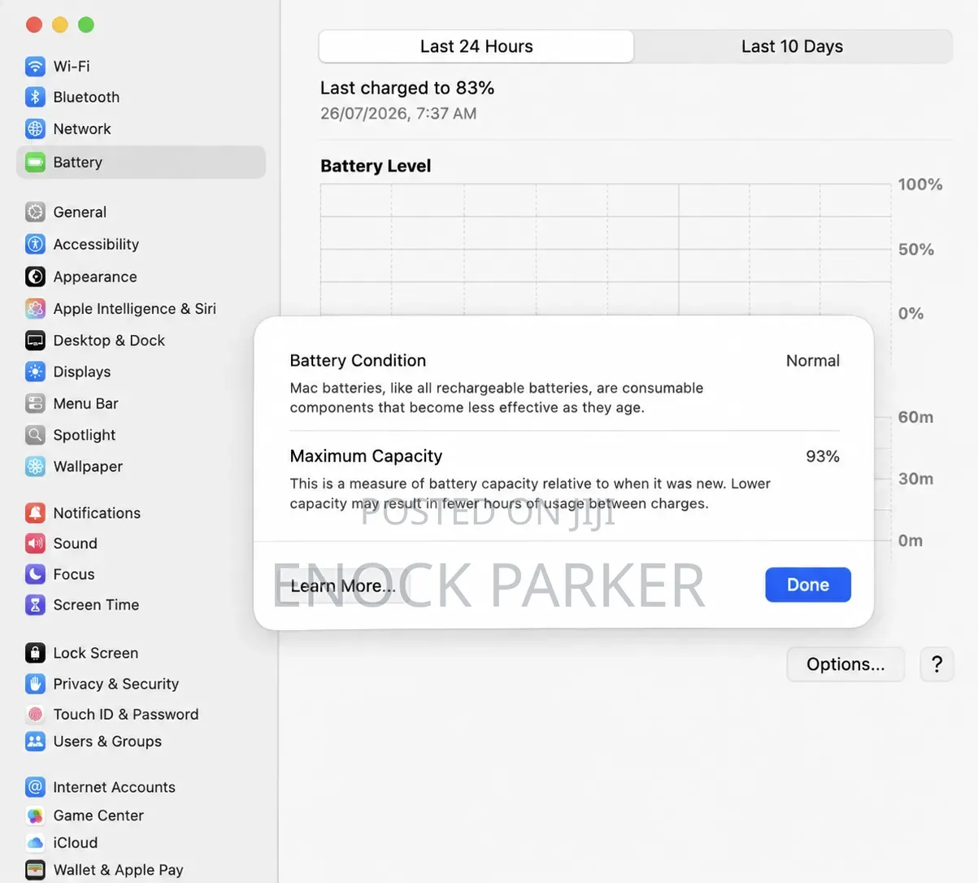978x883 pixels.
Task: Click the Menu Bar icon
Action: [x=35, y=403]
